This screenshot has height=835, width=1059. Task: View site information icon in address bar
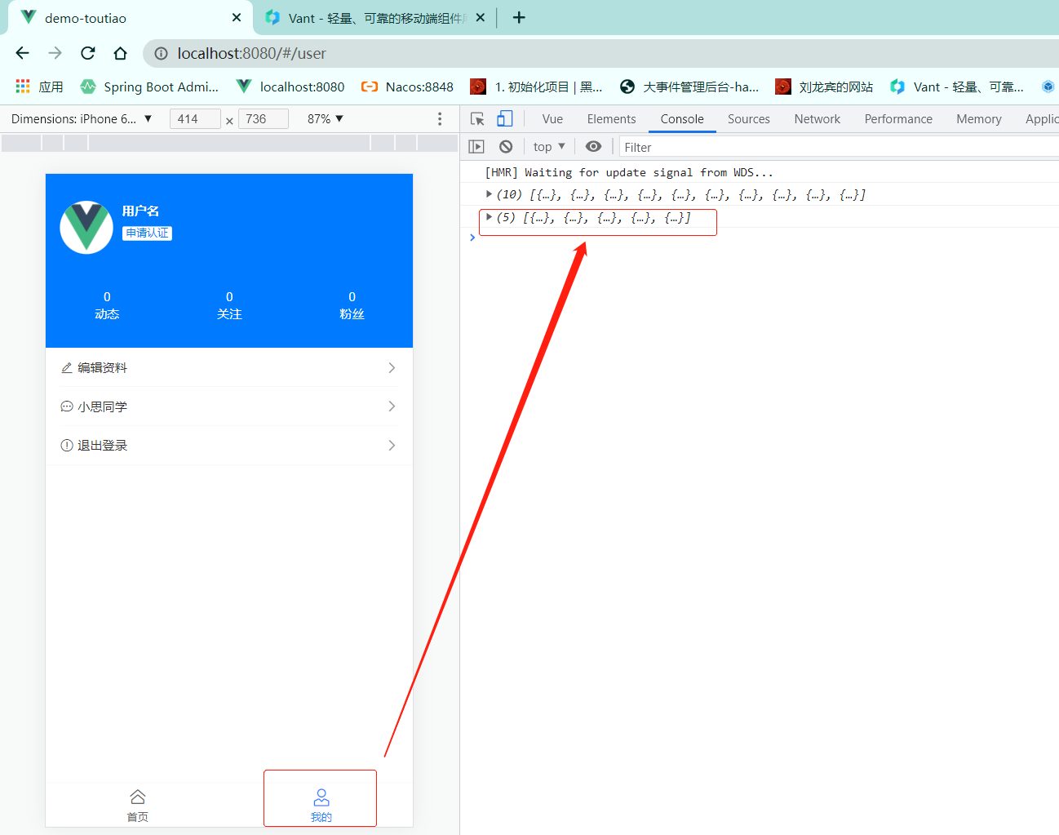(162, 53)
